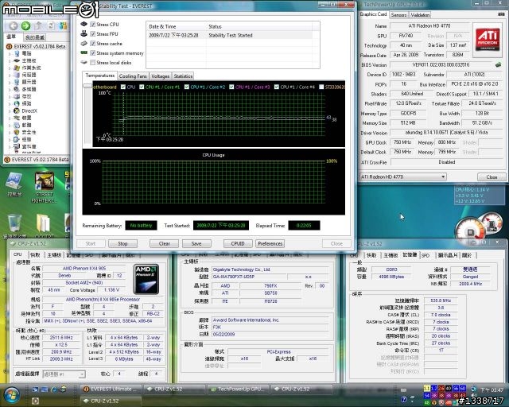Click the EVEREST report users icon
Image resolution: width=509 pixels, height=407 pixels.
pos(64,25)
